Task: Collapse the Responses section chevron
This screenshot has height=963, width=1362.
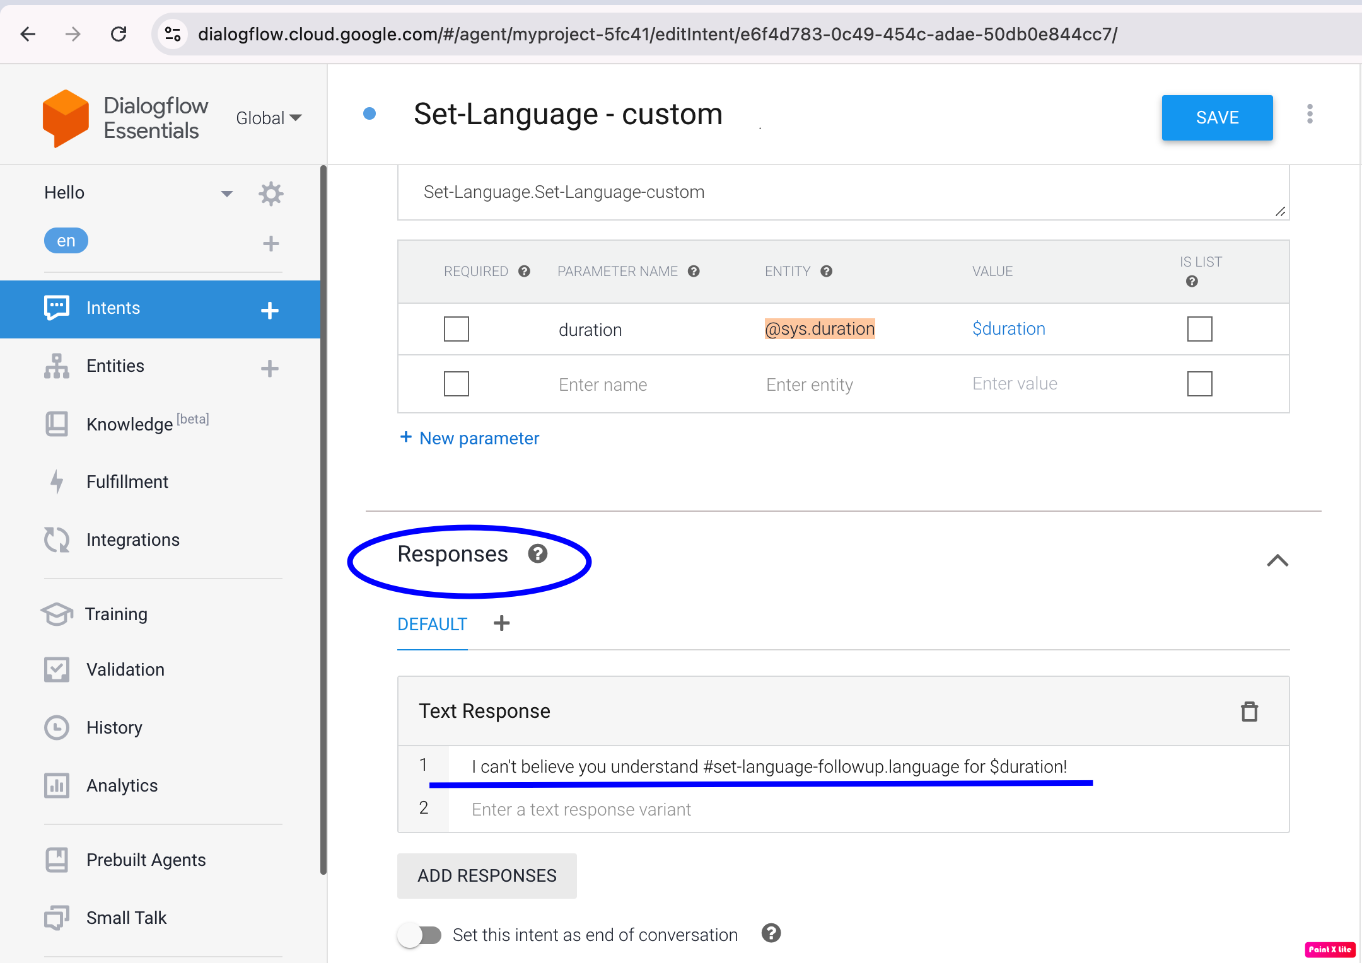Action: coord(1278,560)
